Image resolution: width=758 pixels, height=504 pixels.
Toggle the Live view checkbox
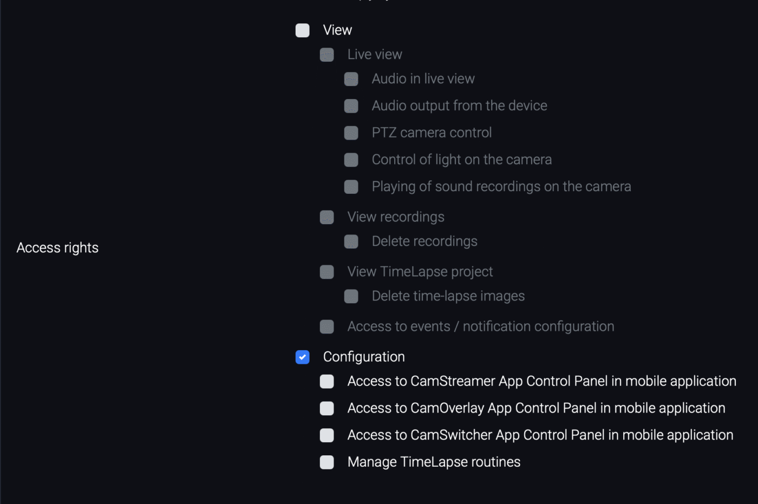pyautogui.click(x=327, y=55)
